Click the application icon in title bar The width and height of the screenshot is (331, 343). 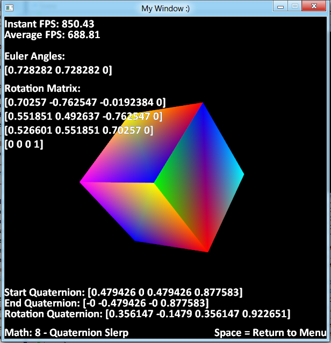click(x=9, y=8)
